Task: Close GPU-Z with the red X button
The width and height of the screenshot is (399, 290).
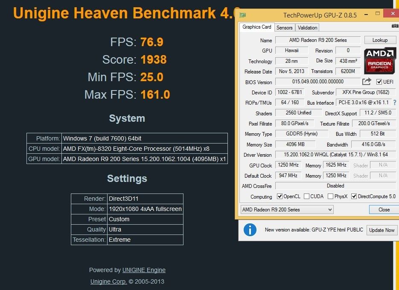Action: coord(392,14)
